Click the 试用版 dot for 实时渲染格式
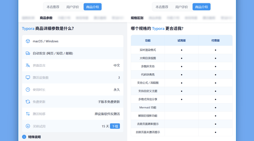The image size is (254, 141). click(182, 50)
